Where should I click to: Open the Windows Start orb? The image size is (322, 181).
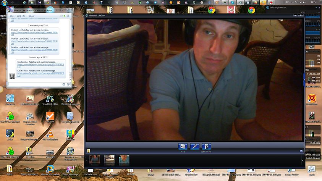pyautogui.click(x=4, y=3)
